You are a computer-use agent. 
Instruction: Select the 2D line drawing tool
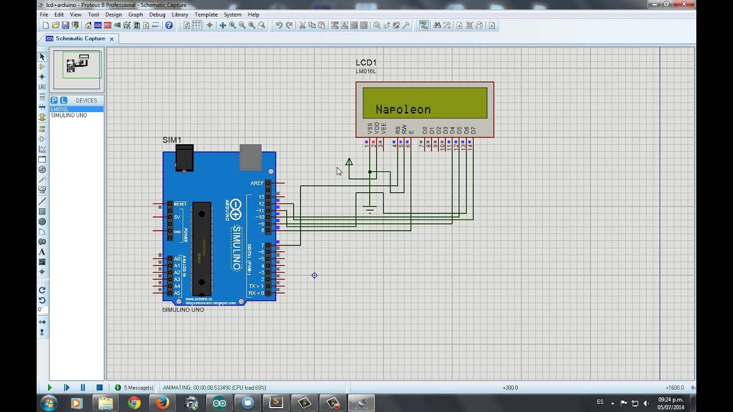[x=42, y=201]
